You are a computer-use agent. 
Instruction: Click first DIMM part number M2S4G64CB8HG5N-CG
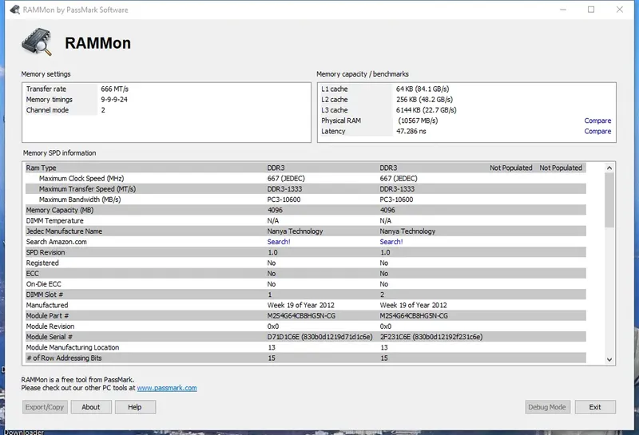tap(301, 315)
